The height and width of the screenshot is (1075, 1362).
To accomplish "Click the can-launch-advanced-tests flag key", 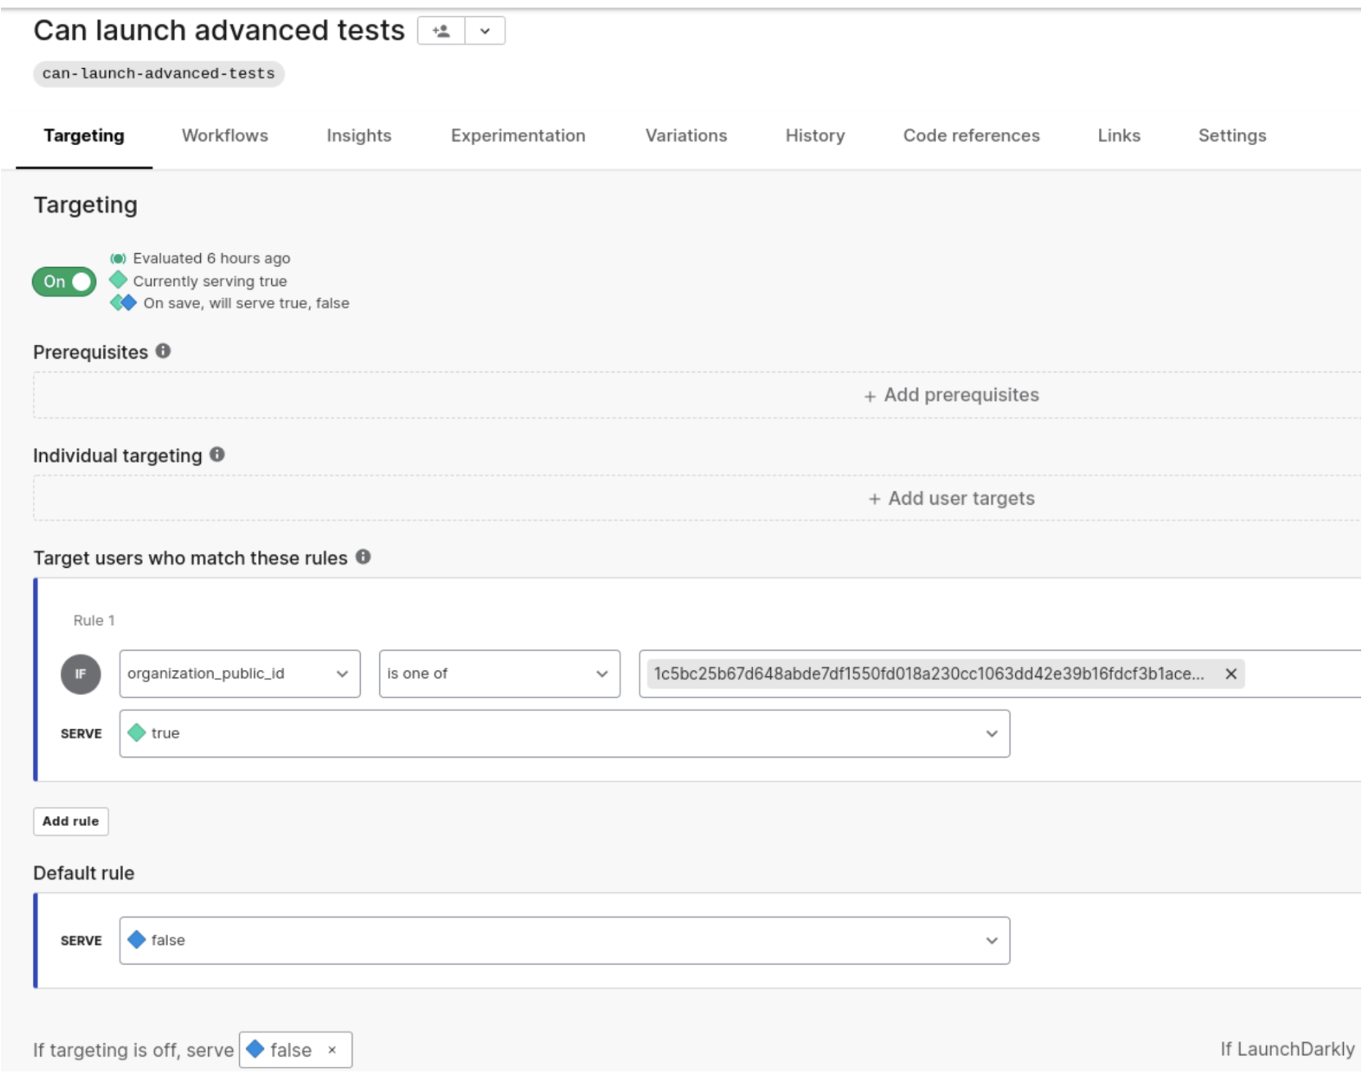I will click(159, 74).
